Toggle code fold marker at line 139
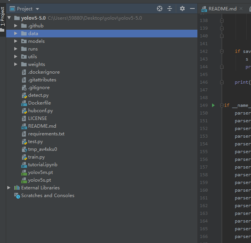This screenshot has height=243, width=251. click(x=222, y=28)
